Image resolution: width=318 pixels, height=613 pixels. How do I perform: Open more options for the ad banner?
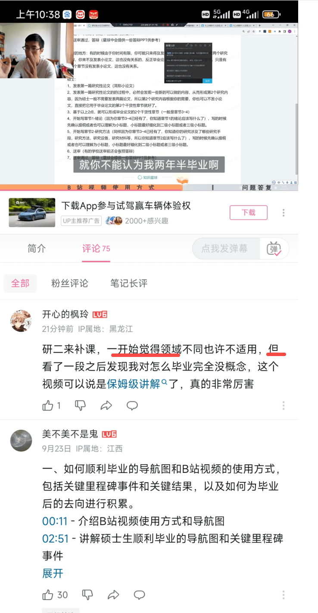(284, 213)
